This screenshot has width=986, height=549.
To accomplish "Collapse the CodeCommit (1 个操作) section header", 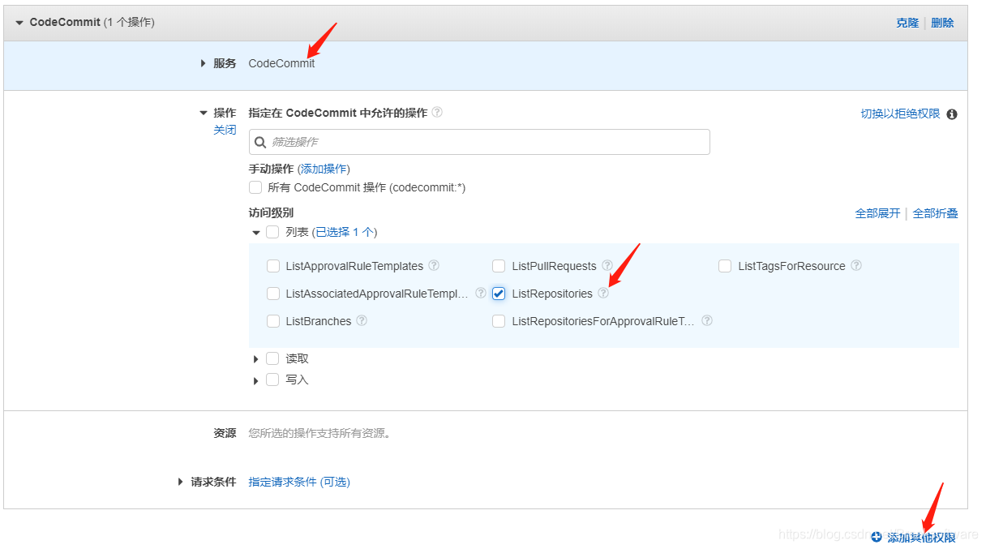I will (19, 23).
